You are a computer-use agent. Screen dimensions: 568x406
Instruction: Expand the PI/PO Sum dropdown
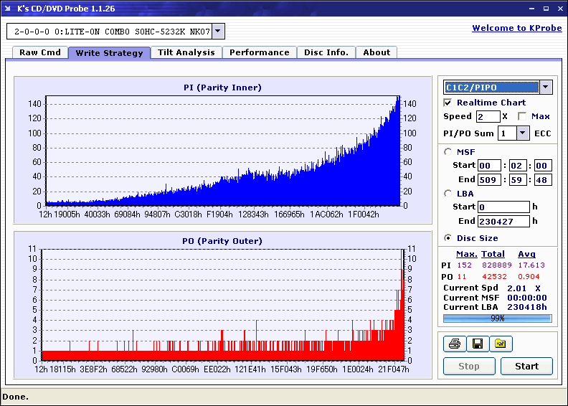click(x=522, y=133)
